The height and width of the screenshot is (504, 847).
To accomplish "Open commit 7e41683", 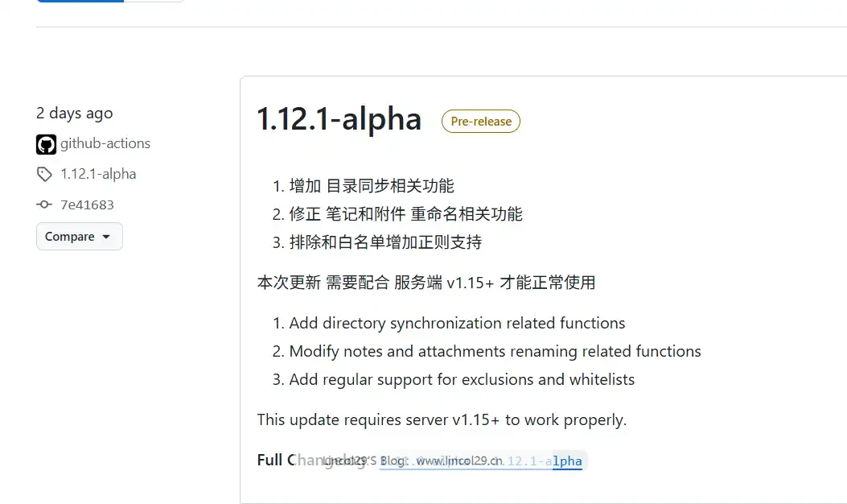I will 87,204.
